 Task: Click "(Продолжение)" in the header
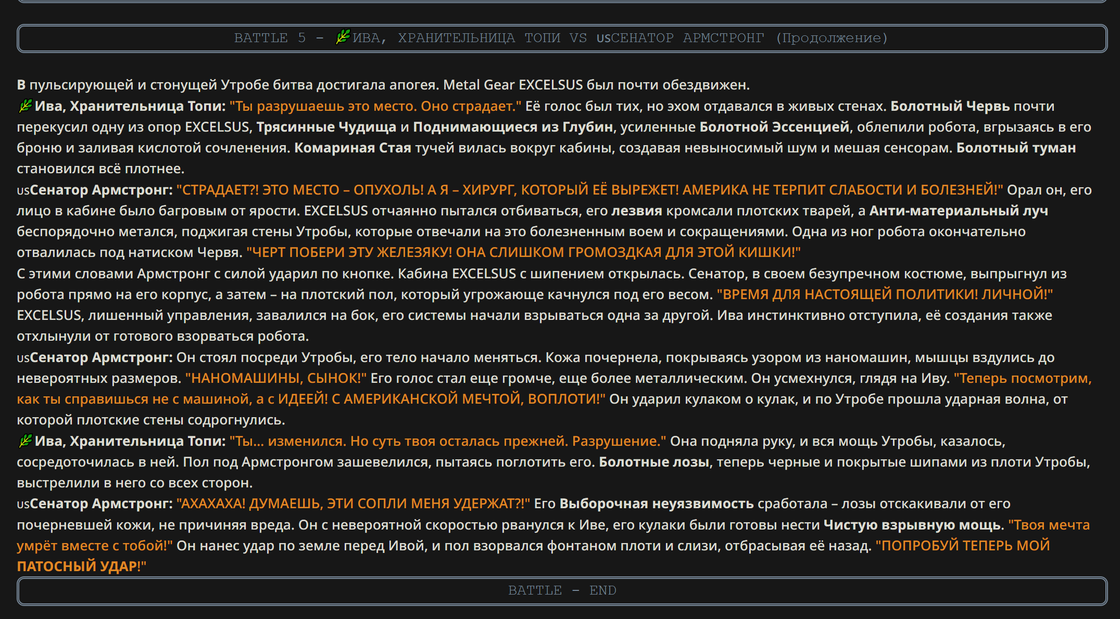832,38
